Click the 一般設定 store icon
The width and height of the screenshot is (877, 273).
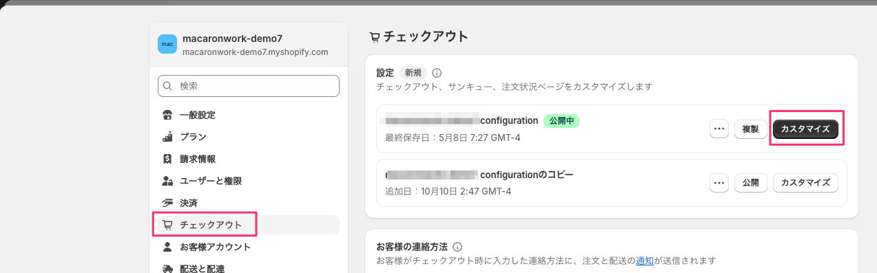tap(167, 115)
